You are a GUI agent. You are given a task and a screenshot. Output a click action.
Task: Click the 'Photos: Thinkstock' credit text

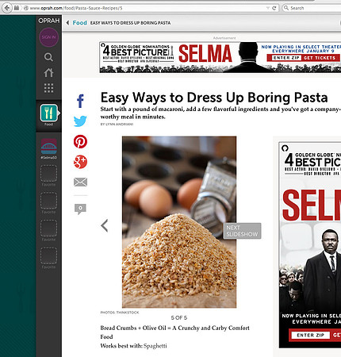(120, 313)
